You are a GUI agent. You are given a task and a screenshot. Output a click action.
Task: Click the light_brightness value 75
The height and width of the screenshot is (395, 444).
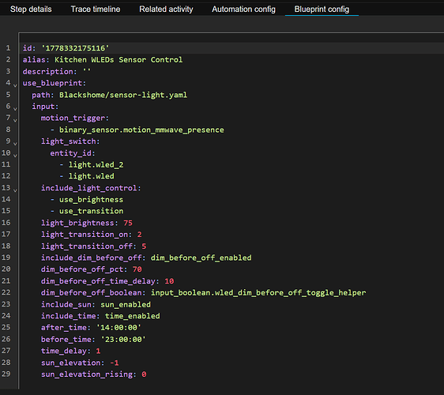[x=128, y=223]
